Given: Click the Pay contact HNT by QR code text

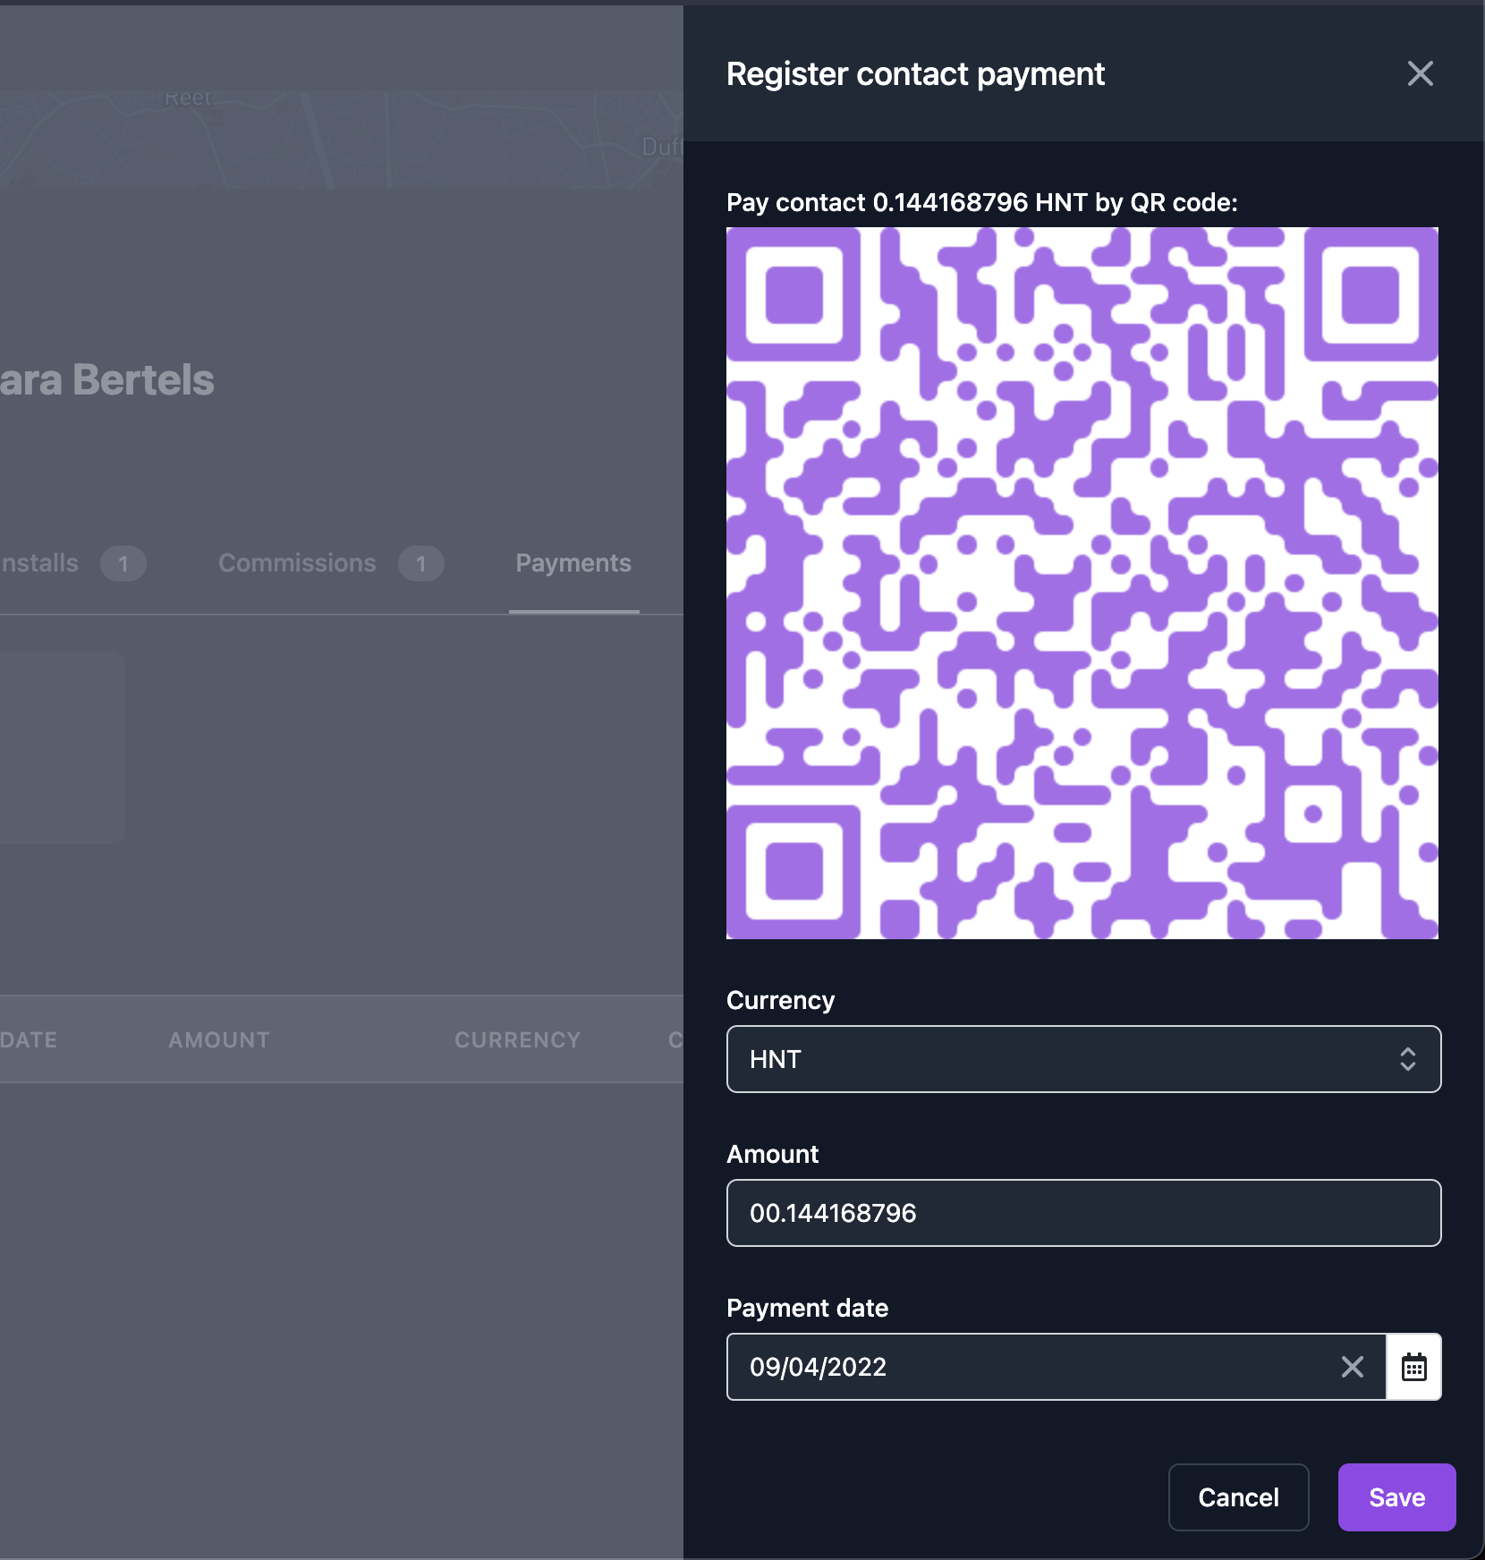Looking at the screenshot, I should tap(982, 203).
